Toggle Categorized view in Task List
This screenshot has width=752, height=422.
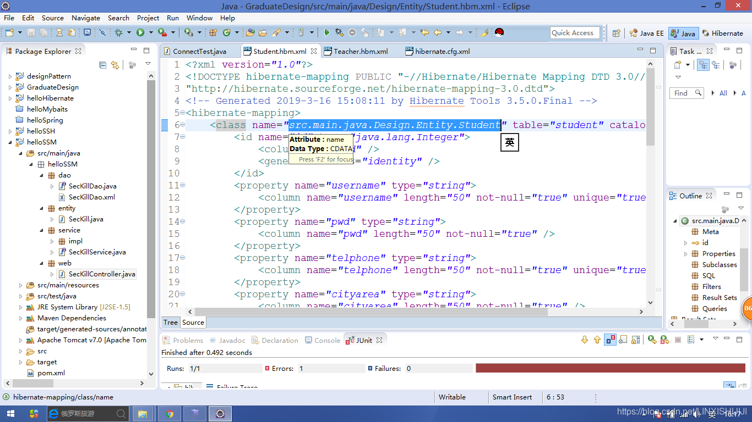tap(703, 65)
